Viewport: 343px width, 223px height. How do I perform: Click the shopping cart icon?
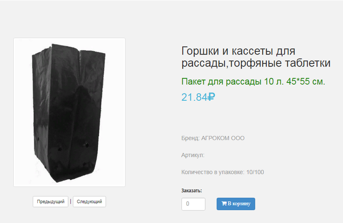[x=224, y=204]
